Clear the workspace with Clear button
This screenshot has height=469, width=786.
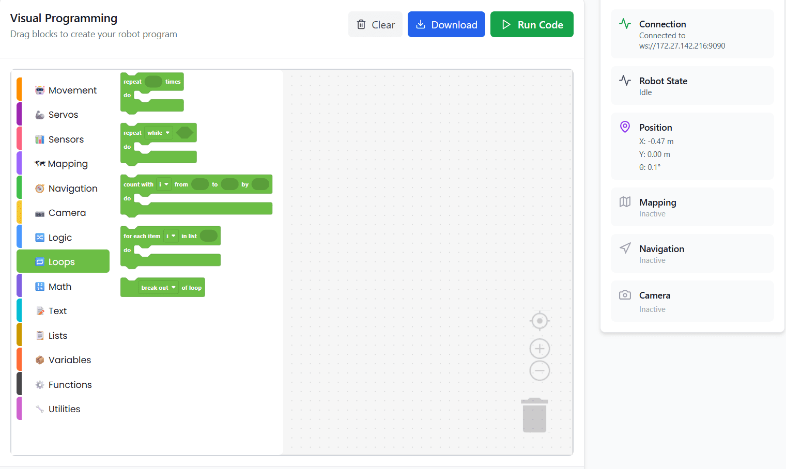[375, 25]
